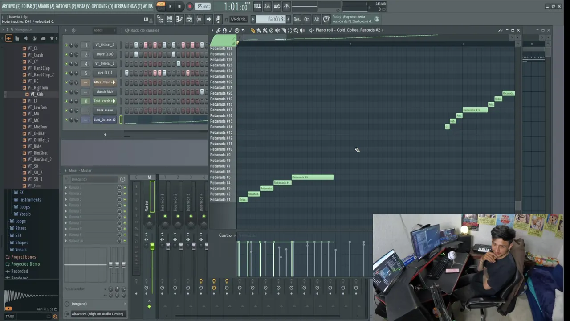Set the tempo field showing 85.000
The width and height of the screenshot is (570, 321).
[x=203, y=7]
